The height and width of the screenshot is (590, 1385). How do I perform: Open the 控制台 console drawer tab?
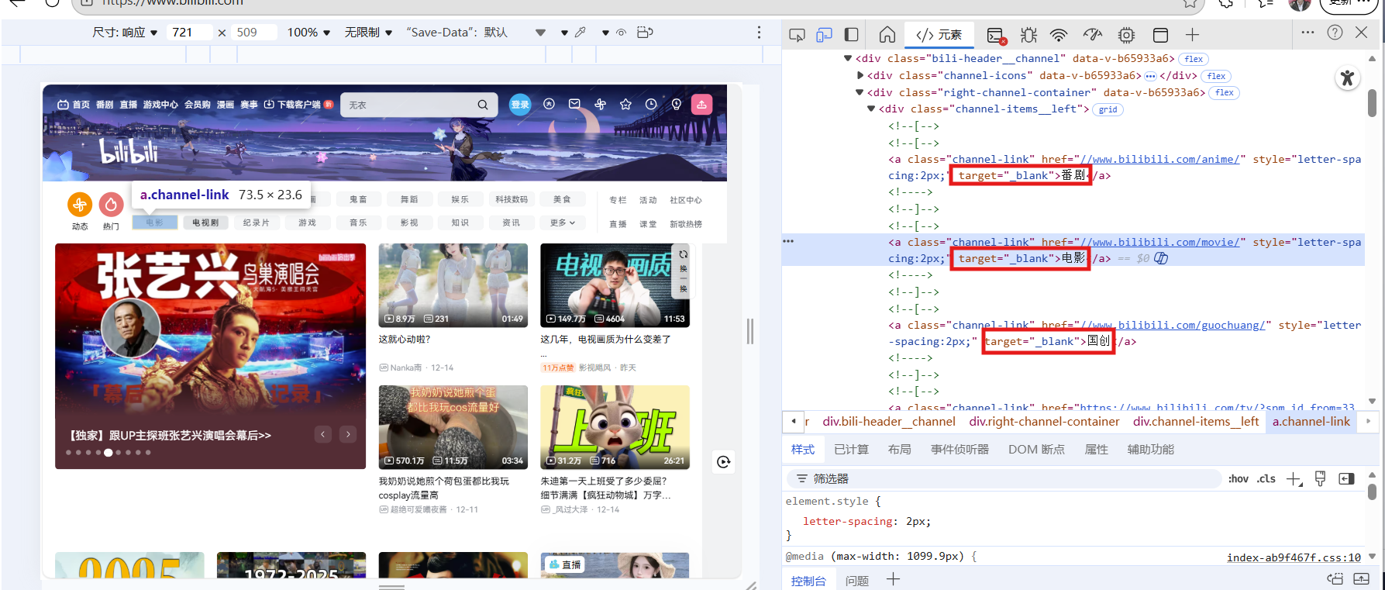point(808,581)
